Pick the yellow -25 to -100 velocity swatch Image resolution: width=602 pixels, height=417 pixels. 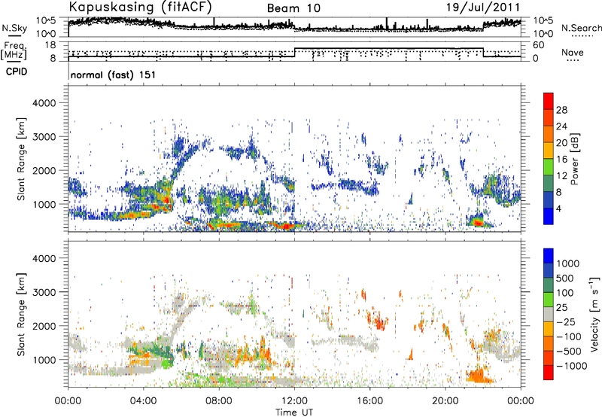(549, 329)
